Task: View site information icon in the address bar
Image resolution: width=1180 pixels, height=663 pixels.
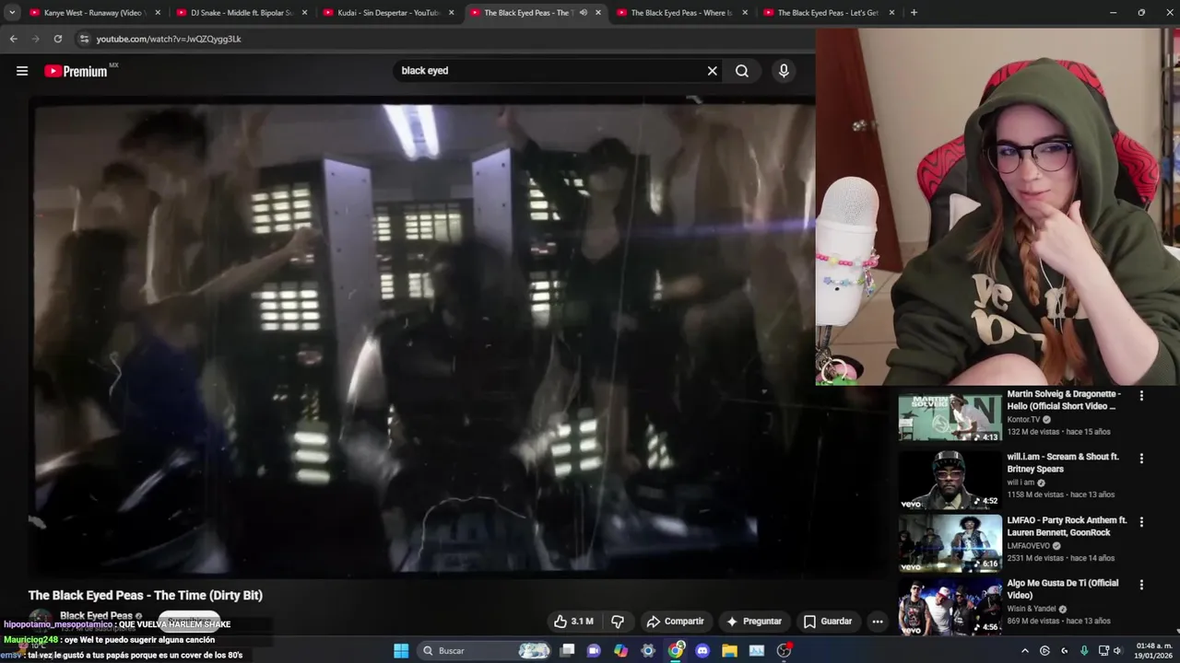Action: click(x=84, y=39)
